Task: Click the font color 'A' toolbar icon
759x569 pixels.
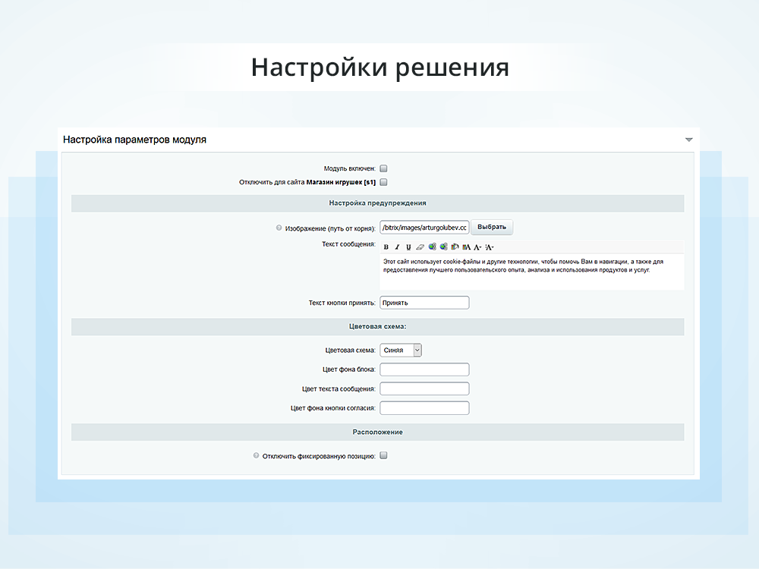Action: (465, 247)
